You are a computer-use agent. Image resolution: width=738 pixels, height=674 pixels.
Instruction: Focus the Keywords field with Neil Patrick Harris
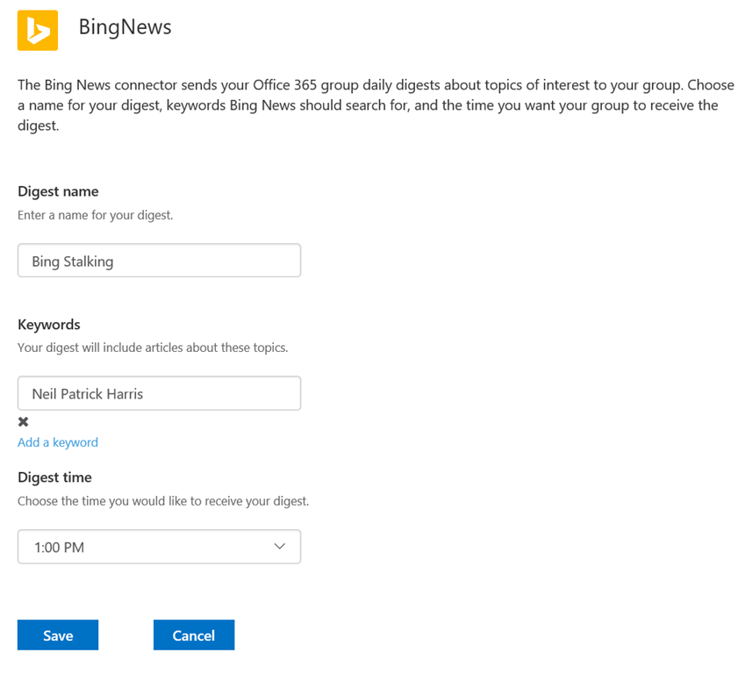159,393
